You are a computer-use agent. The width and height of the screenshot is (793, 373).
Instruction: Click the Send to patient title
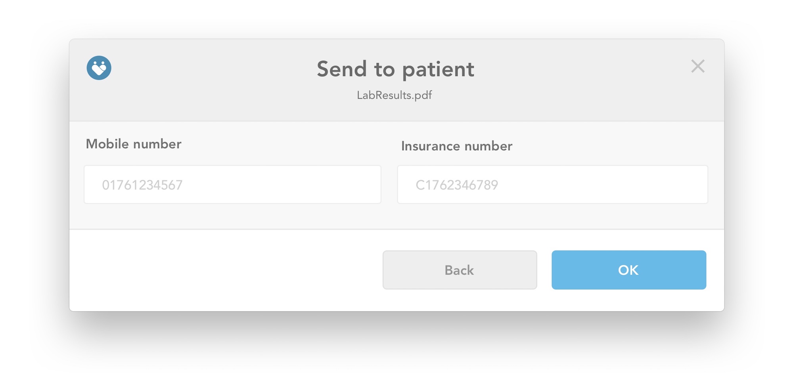395,69
